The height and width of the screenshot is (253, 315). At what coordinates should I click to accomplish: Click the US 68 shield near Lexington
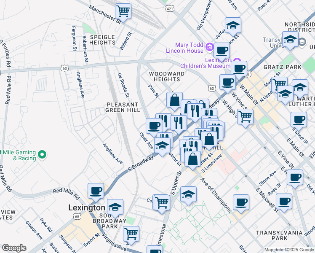click(x=77, y=217)
